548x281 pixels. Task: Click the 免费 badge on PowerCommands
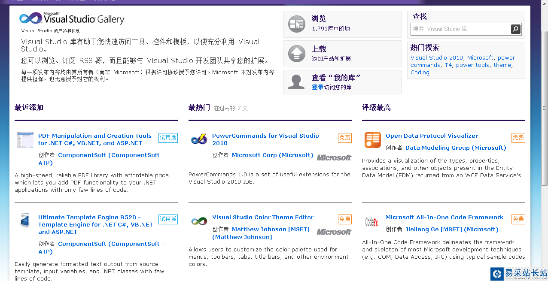pyautogui.click(x=345, y=138)
